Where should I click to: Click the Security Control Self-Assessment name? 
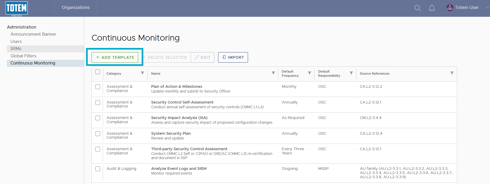182,102
